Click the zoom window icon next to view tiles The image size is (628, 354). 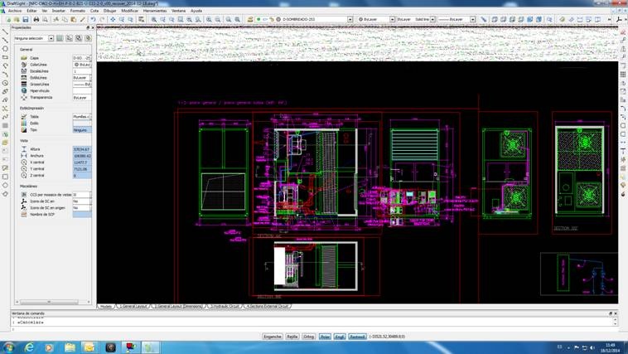tap(549, 19)
